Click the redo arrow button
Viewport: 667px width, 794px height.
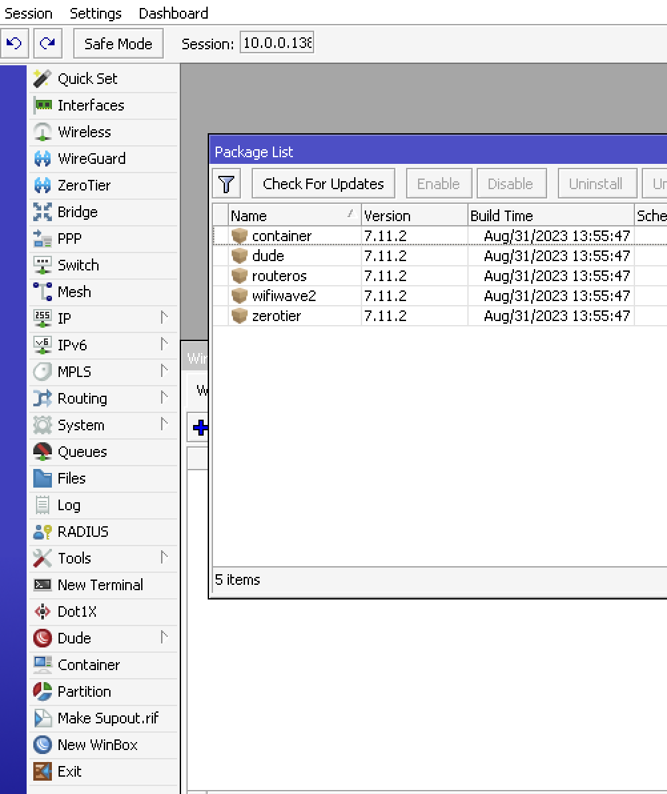[47, 43]
